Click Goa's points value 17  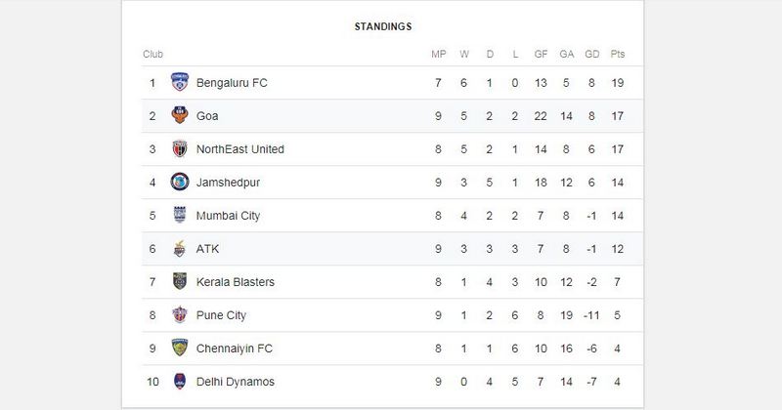click(618, 116)
